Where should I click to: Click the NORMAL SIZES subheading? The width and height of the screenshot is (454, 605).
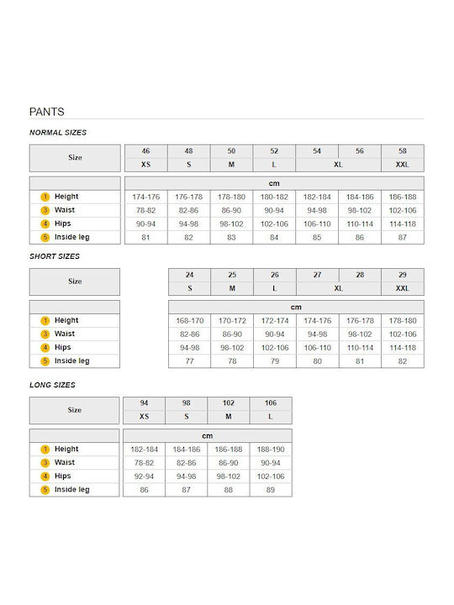(x=58, y=133)
